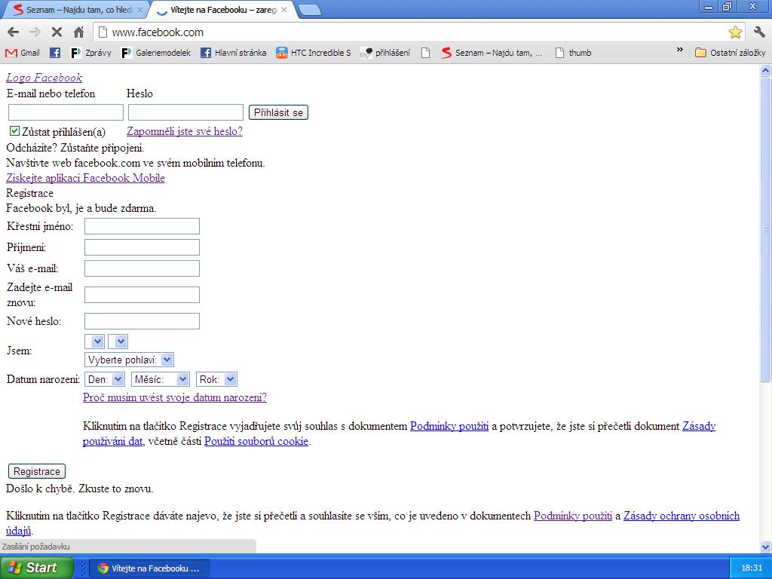The image size is (772, 579).
Task: Click the Příjmení field
Action: tap(142, 247)
